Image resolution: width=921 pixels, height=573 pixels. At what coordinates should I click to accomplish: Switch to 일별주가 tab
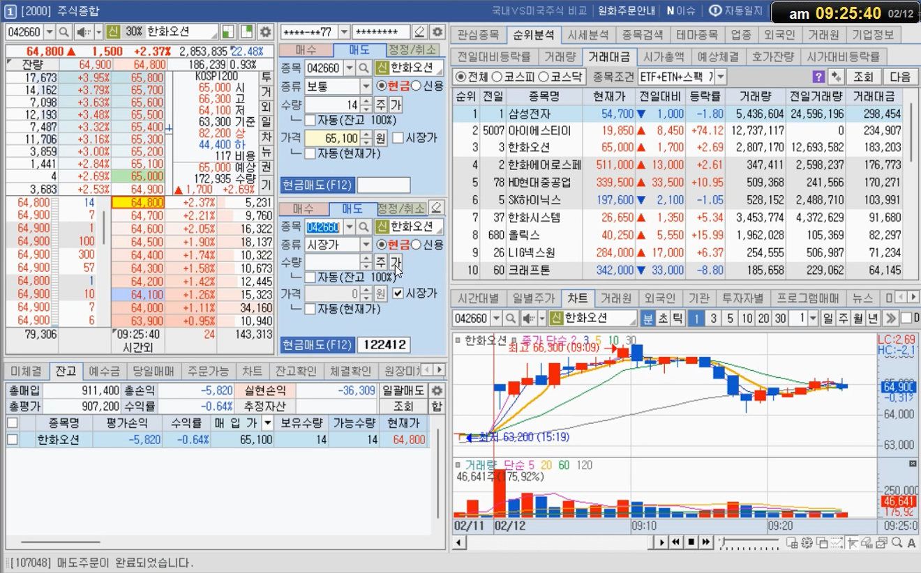point(534,298)
